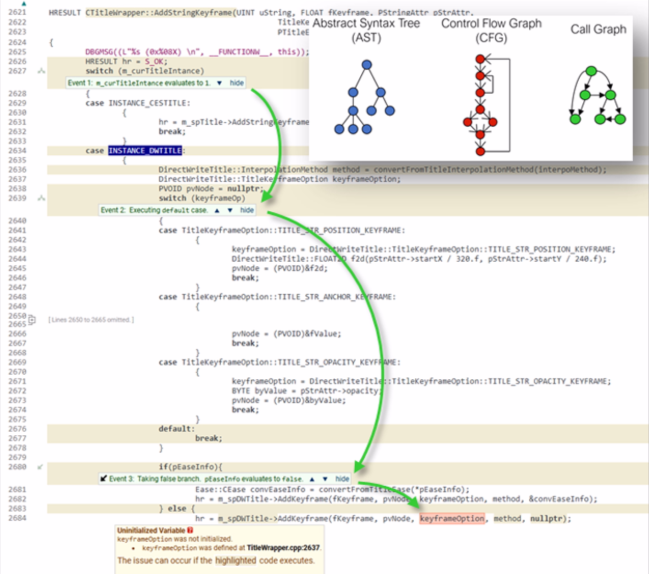Screen dimensions: 649x574
Task: Click the Control Flow Graph diagram
Action: pos(487,106)
